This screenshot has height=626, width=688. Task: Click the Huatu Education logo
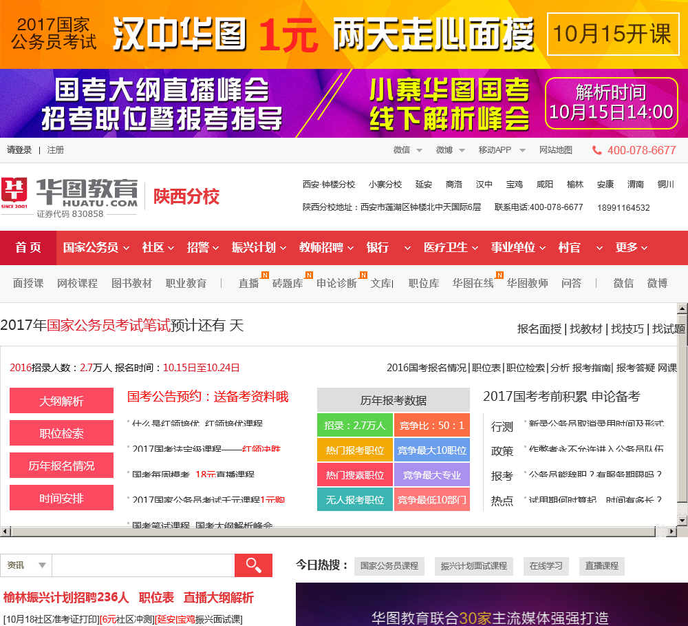click(69, 197)
